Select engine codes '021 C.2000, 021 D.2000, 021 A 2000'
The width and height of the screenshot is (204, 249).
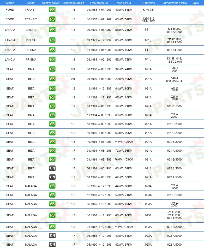174,215
